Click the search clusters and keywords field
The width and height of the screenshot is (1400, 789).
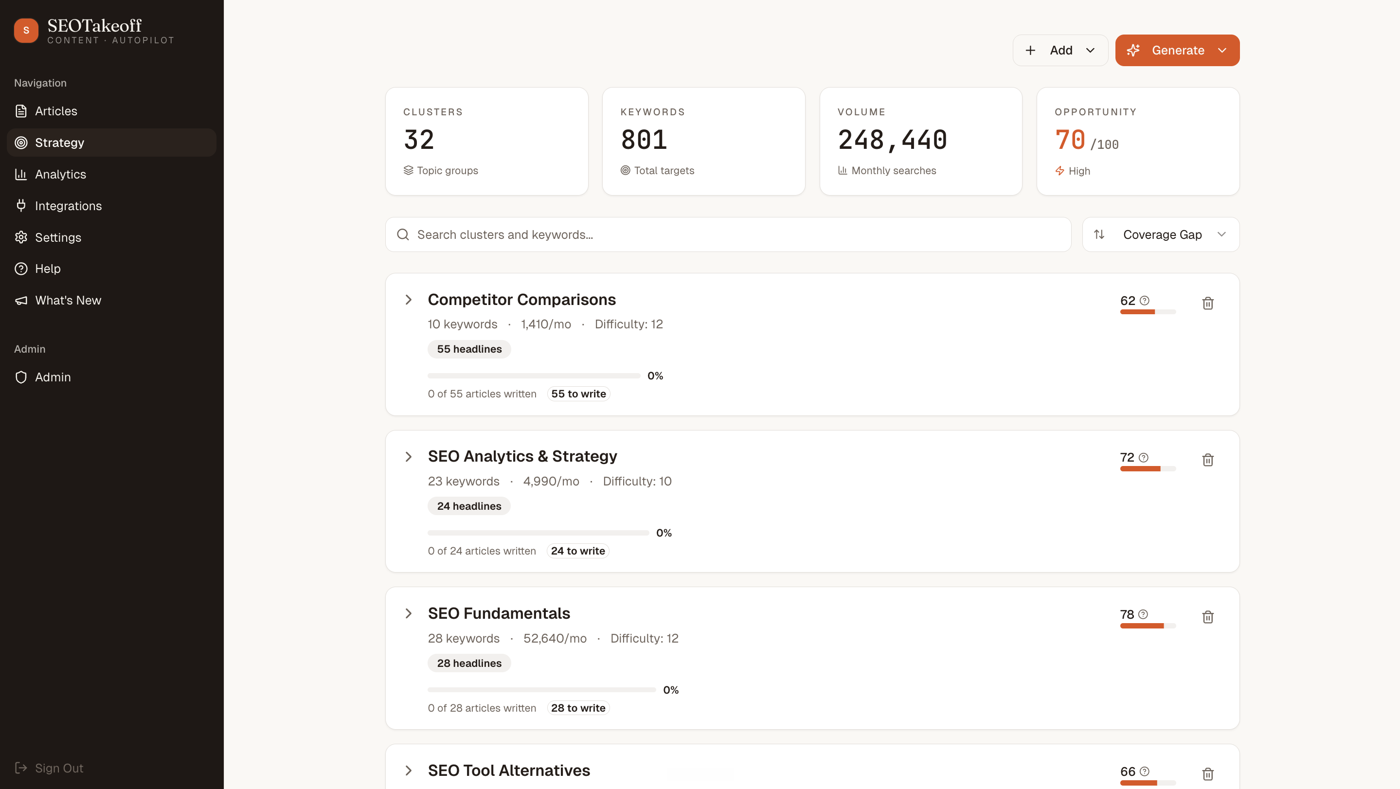click(728, 234)
